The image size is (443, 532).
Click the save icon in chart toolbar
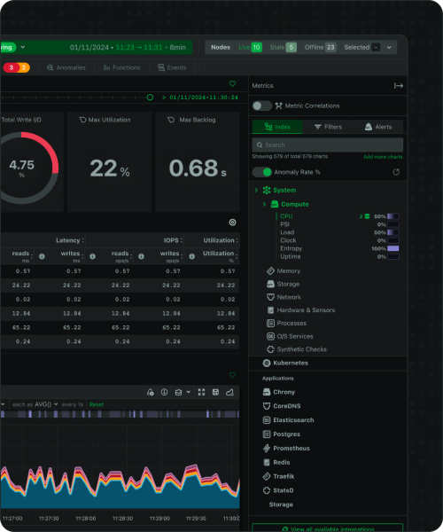pyautogui.click(x=215, y=392)
